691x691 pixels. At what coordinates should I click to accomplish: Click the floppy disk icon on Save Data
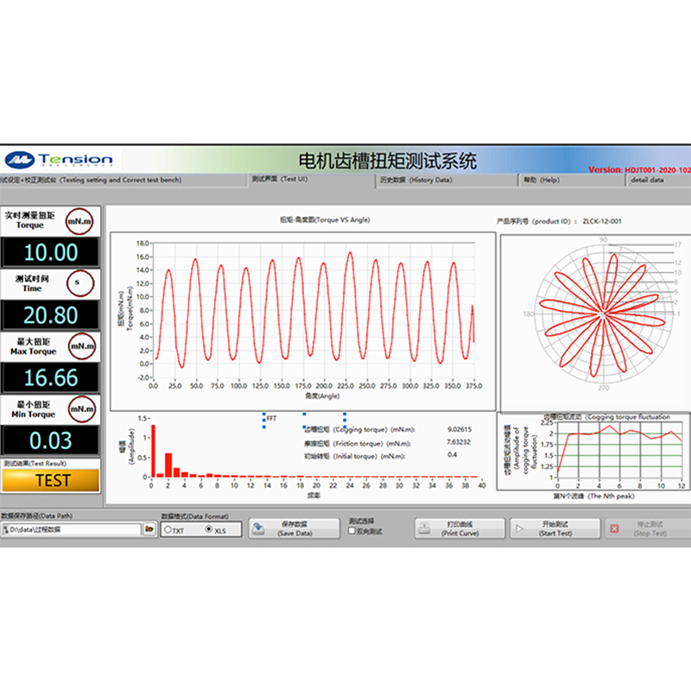pos(258,528)
